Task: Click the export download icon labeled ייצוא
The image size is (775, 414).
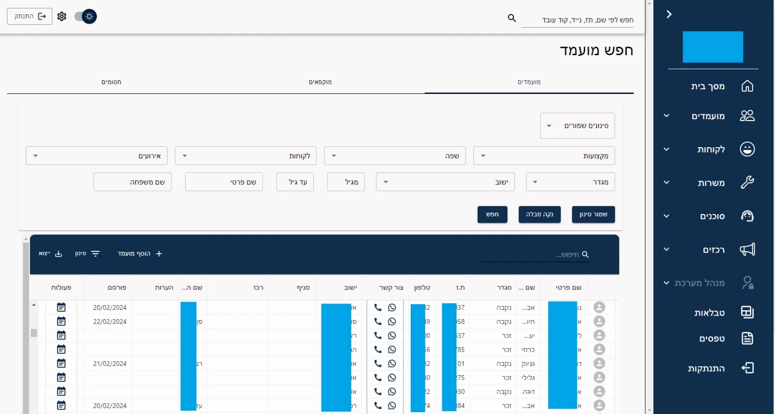Action: [x=58, y=254]
